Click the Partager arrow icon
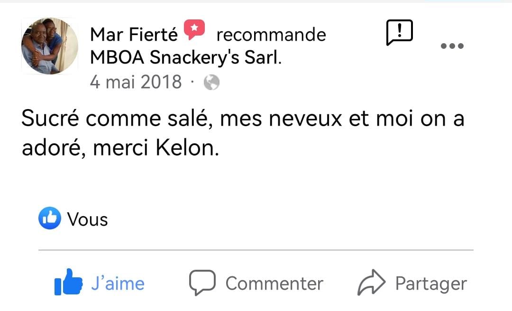This screenshot has width=512, height=311. [371, 283]
